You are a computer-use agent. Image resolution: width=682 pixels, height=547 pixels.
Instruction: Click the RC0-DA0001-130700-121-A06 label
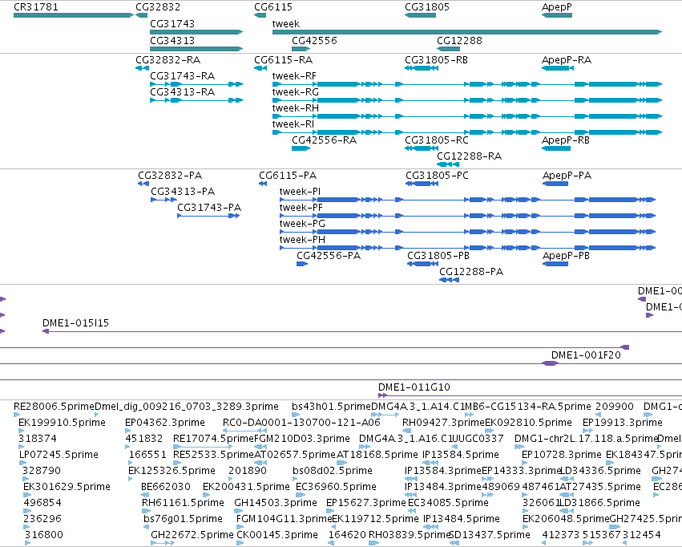301,423
